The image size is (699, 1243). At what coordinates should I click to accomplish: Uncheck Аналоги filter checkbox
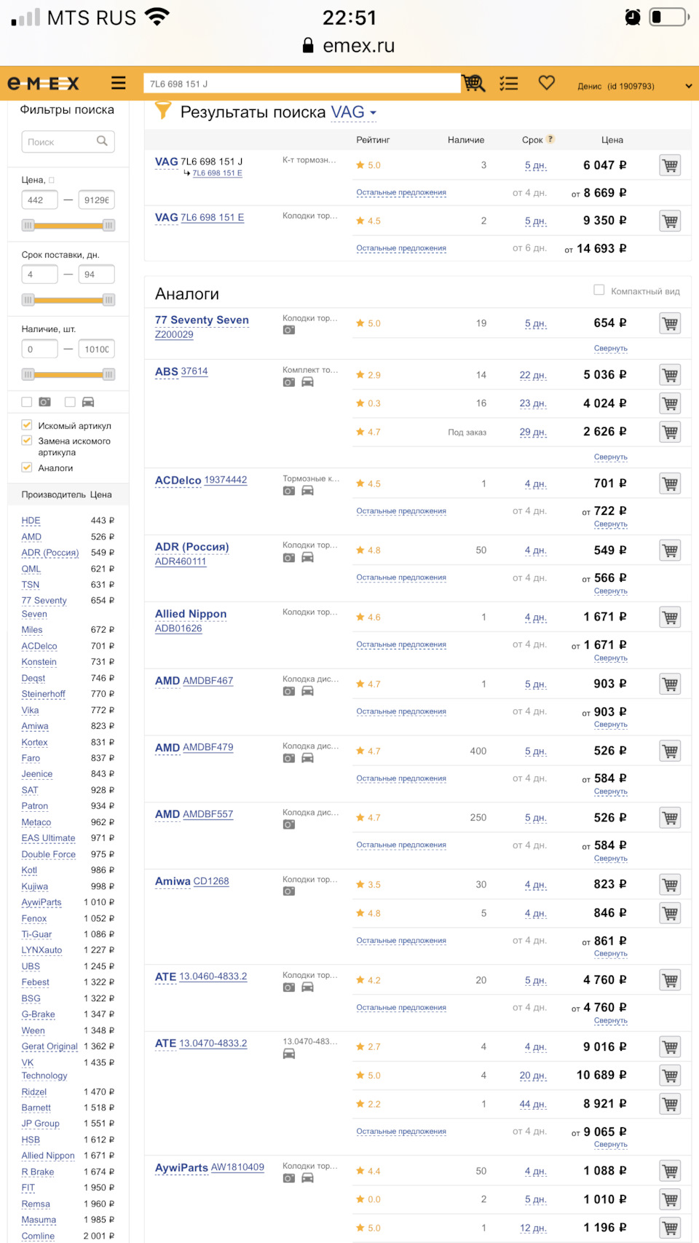tap(27, 467)
